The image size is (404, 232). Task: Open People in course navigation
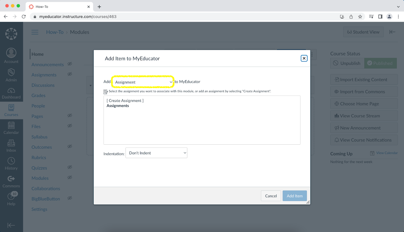point(38,106)
